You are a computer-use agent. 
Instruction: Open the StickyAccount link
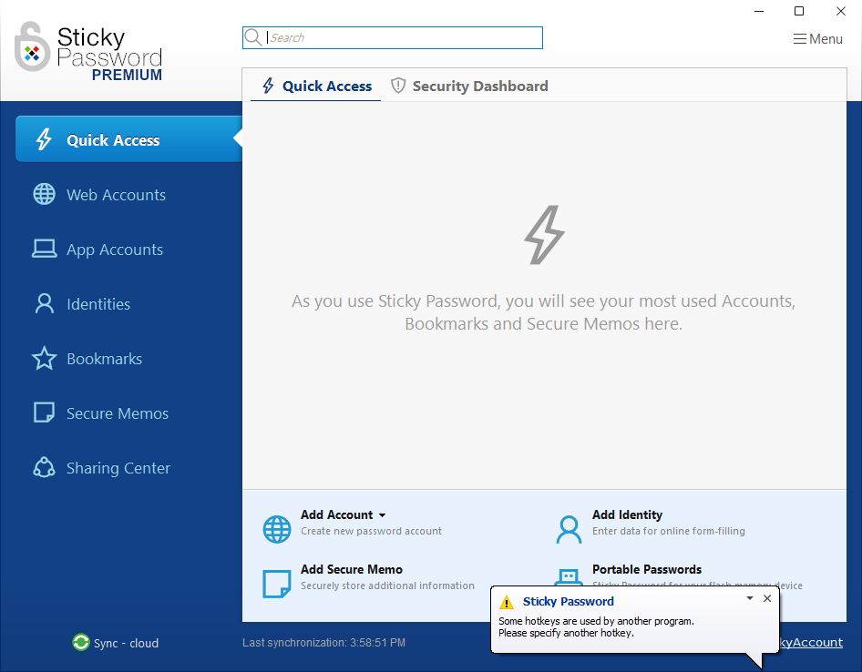[811, 642]
